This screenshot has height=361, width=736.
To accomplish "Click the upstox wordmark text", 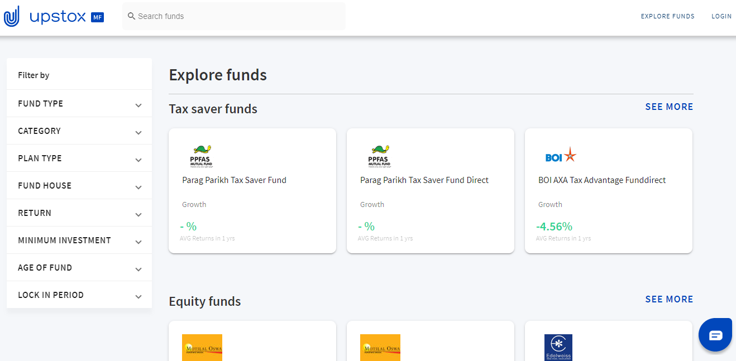I will pos(58,17).
